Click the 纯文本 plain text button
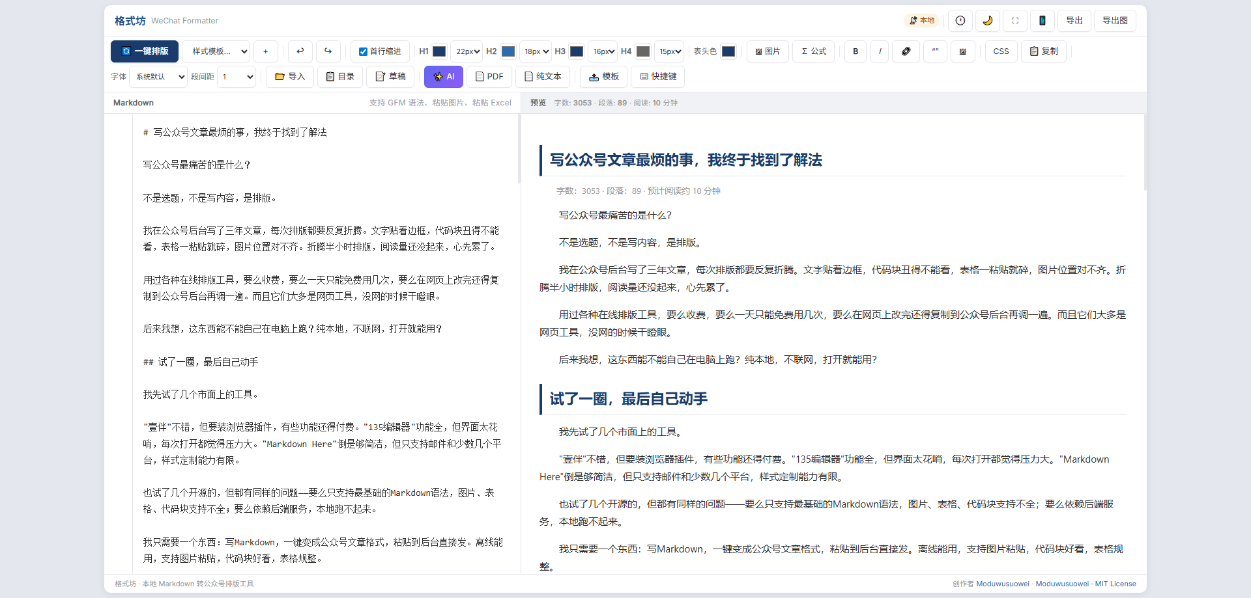The height and width of the screenshot is (598, 1251). coord(543,77)
